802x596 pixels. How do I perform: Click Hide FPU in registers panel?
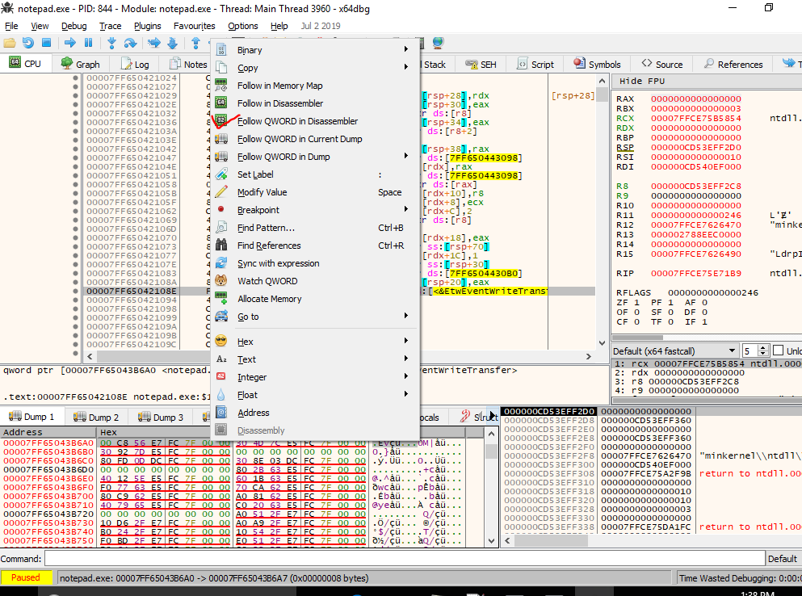coord(642,82)
